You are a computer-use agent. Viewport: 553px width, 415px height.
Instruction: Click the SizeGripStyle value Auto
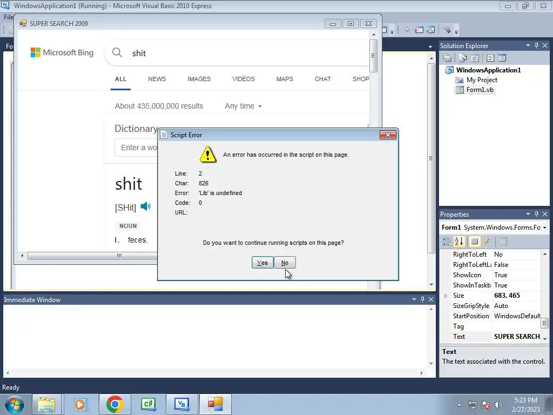click(501, 306)
